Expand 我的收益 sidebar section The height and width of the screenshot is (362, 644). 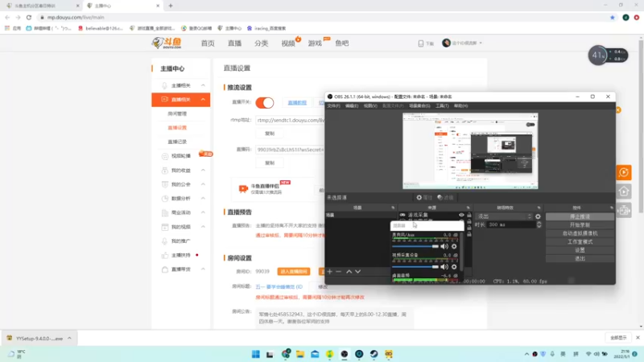pos(203,170)
